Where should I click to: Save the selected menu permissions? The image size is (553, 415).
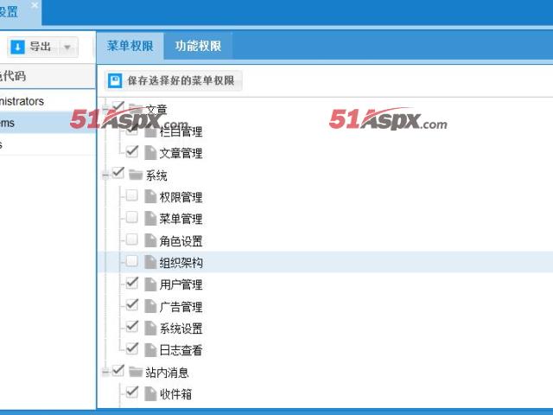pos(174,80)
